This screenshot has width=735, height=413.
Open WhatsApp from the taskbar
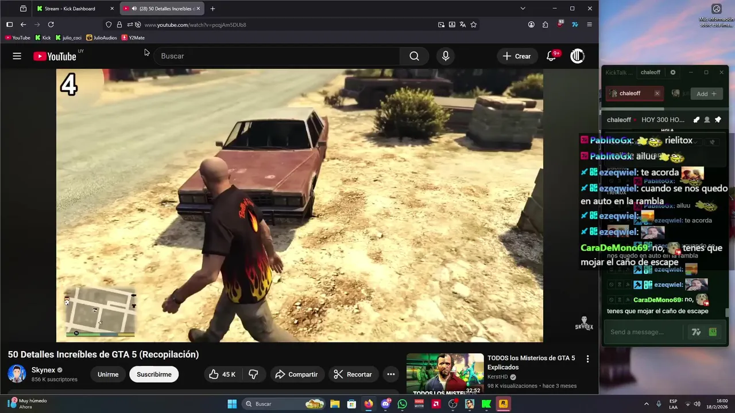pyautogui.click(x=402, y=404)
